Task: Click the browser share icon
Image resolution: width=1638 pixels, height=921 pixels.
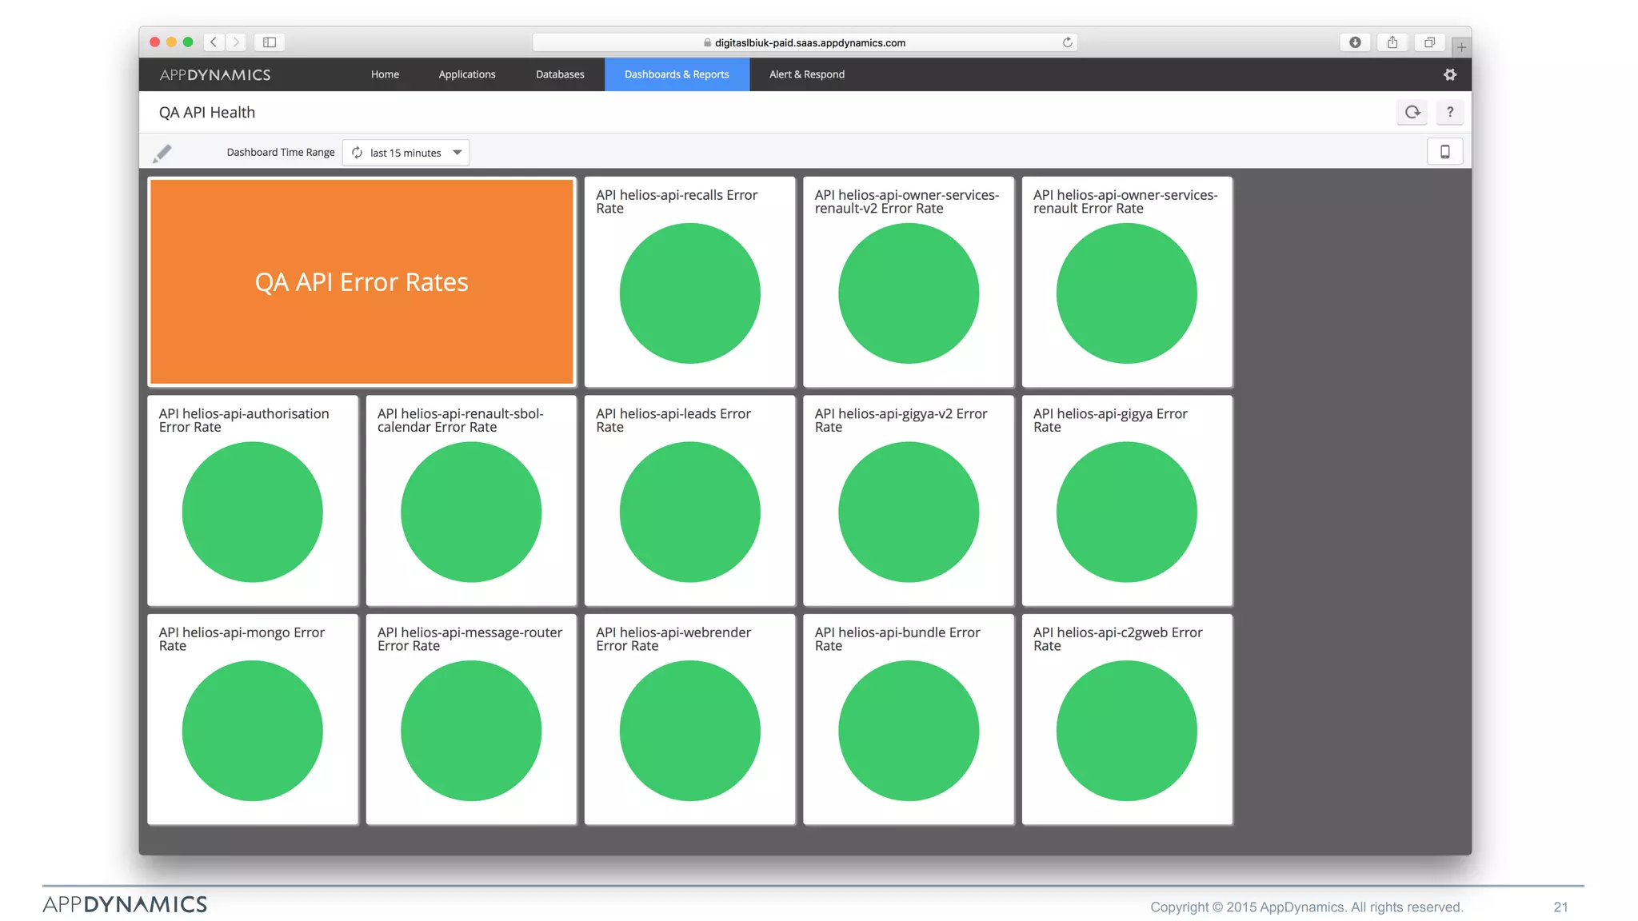Action: (1392, 42)
